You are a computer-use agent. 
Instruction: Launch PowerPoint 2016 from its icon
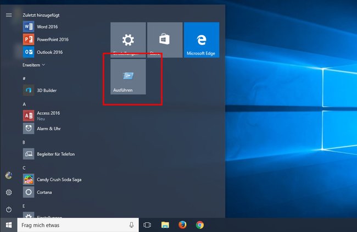pos(29,40)
